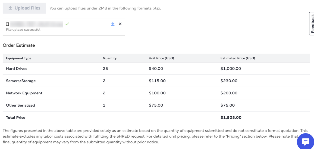The height and width of the screenshot is (149, 314).
Task: Select the Servers/Storage row label
Action: (21, 81)
